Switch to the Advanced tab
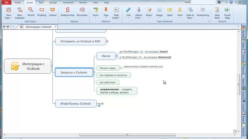The image size is (248, 139). [x=68, y=3]
